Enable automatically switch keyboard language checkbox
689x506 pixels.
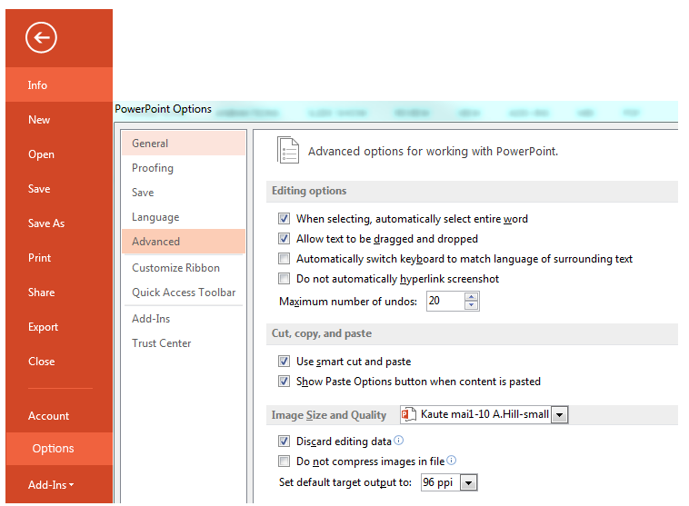pyautogui.click(x=284, y=258)
